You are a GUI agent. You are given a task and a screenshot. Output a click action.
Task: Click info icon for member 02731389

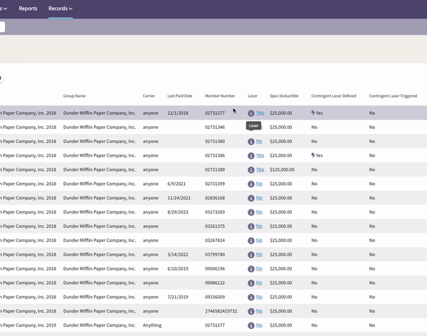click(x=251, y=169)
